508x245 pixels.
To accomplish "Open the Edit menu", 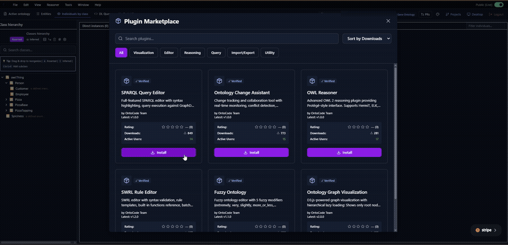I will (26, 5).
